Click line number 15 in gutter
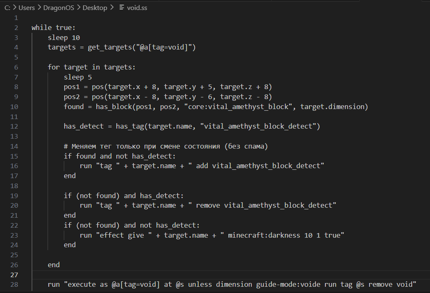The image size is (430, 293). click(14, 156)
